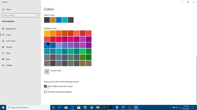
Task: Launch Google Chrome from the taskbar
Action: (92, 108)
